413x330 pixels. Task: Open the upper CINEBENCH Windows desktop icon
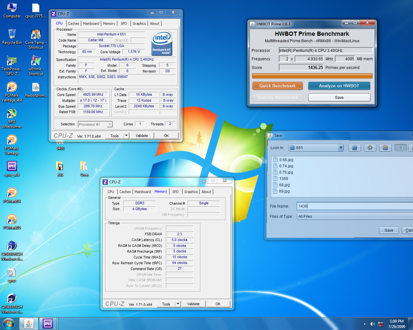(x=12, y=250)
